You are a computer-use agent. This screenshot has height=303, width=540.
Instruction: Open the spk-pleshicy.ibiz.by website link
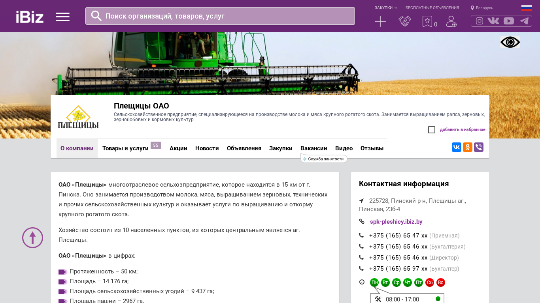[396, 222]
